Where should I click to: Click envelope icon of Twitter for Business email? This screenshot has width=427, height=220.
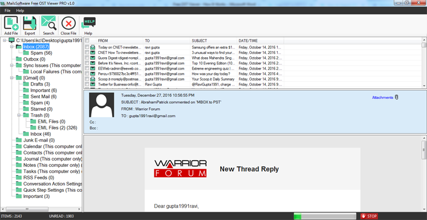click(93, 84)
